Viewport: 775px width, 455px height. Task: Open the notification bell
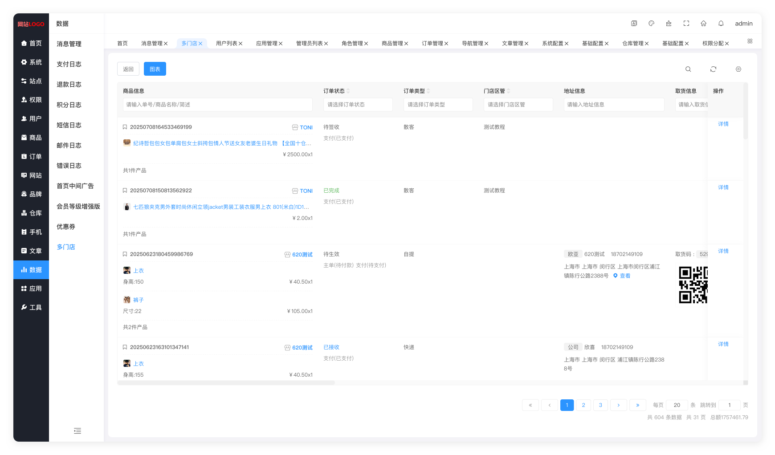(721, 24)
